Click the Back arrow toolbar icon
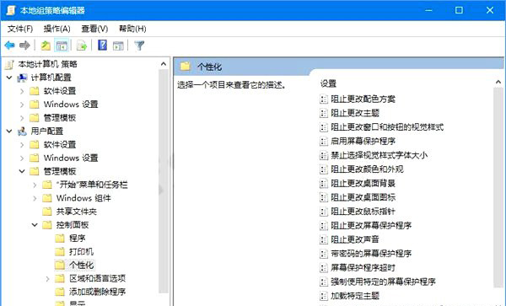 pyautogui.click(x=9, y=46)
